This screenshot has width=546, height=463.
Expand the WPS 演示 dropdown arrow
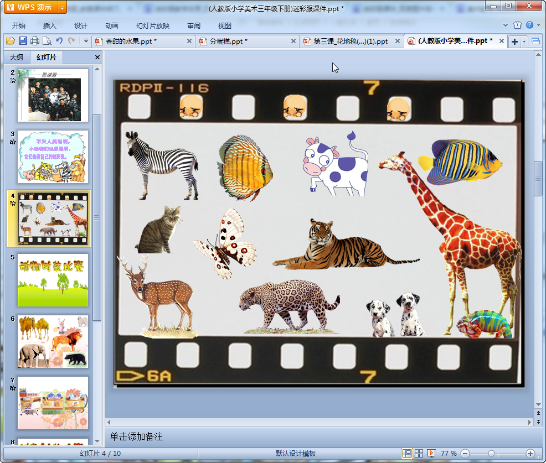pos(62,7)
